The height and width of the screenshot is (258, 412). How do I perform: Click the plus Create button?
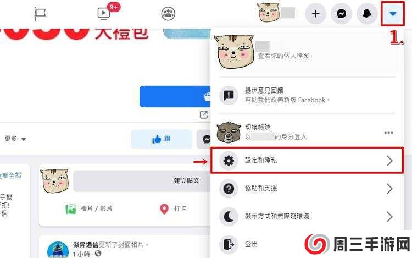click(315, 14)
